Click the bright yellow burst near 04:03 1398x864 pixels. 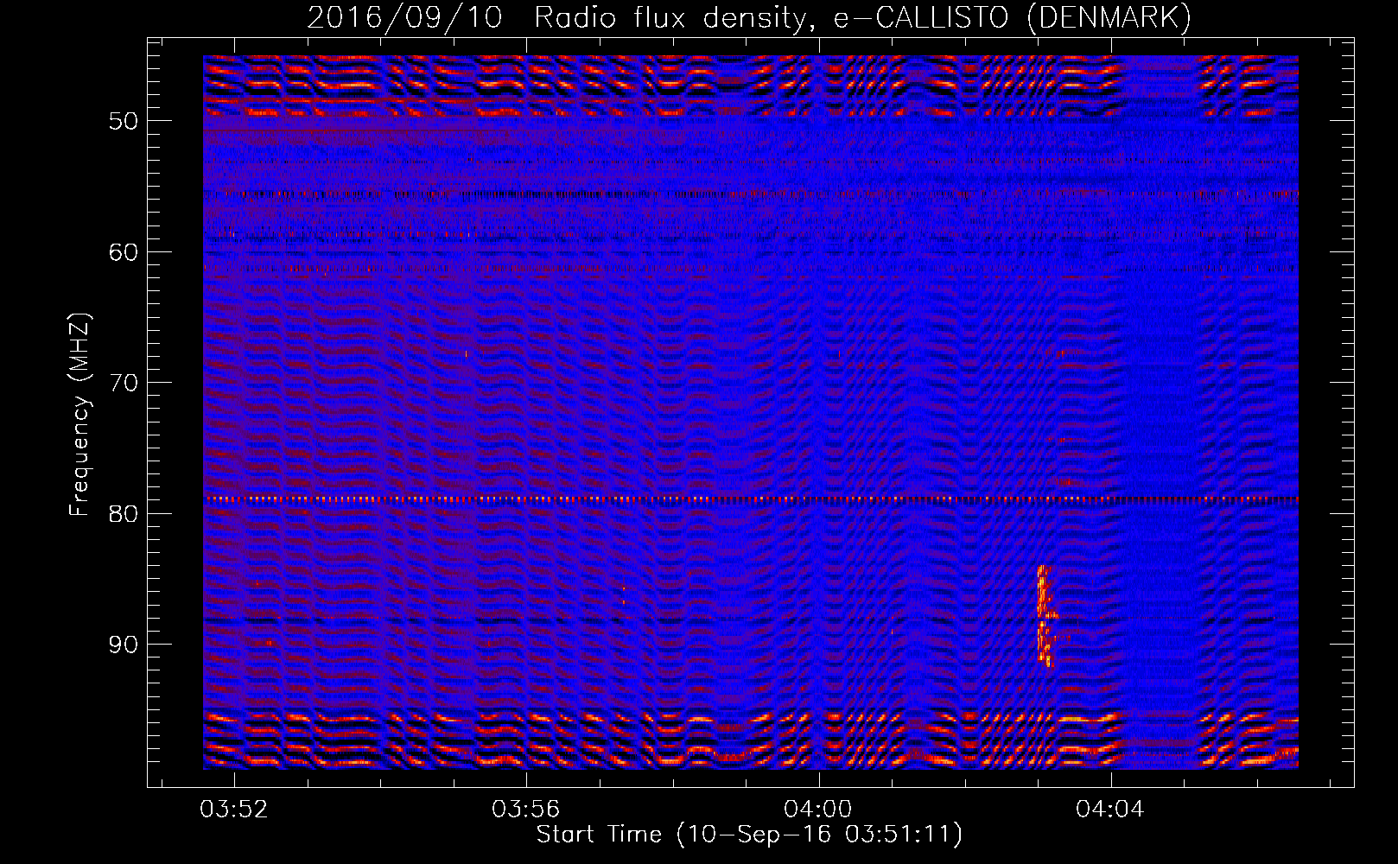pyautogui.click(x=1045, y=615)
